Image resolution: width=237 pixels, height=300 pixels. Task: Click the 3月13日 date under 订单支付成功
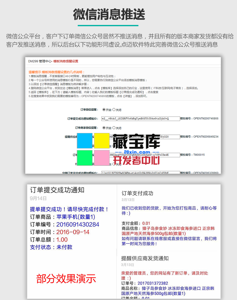click(128, 200)
